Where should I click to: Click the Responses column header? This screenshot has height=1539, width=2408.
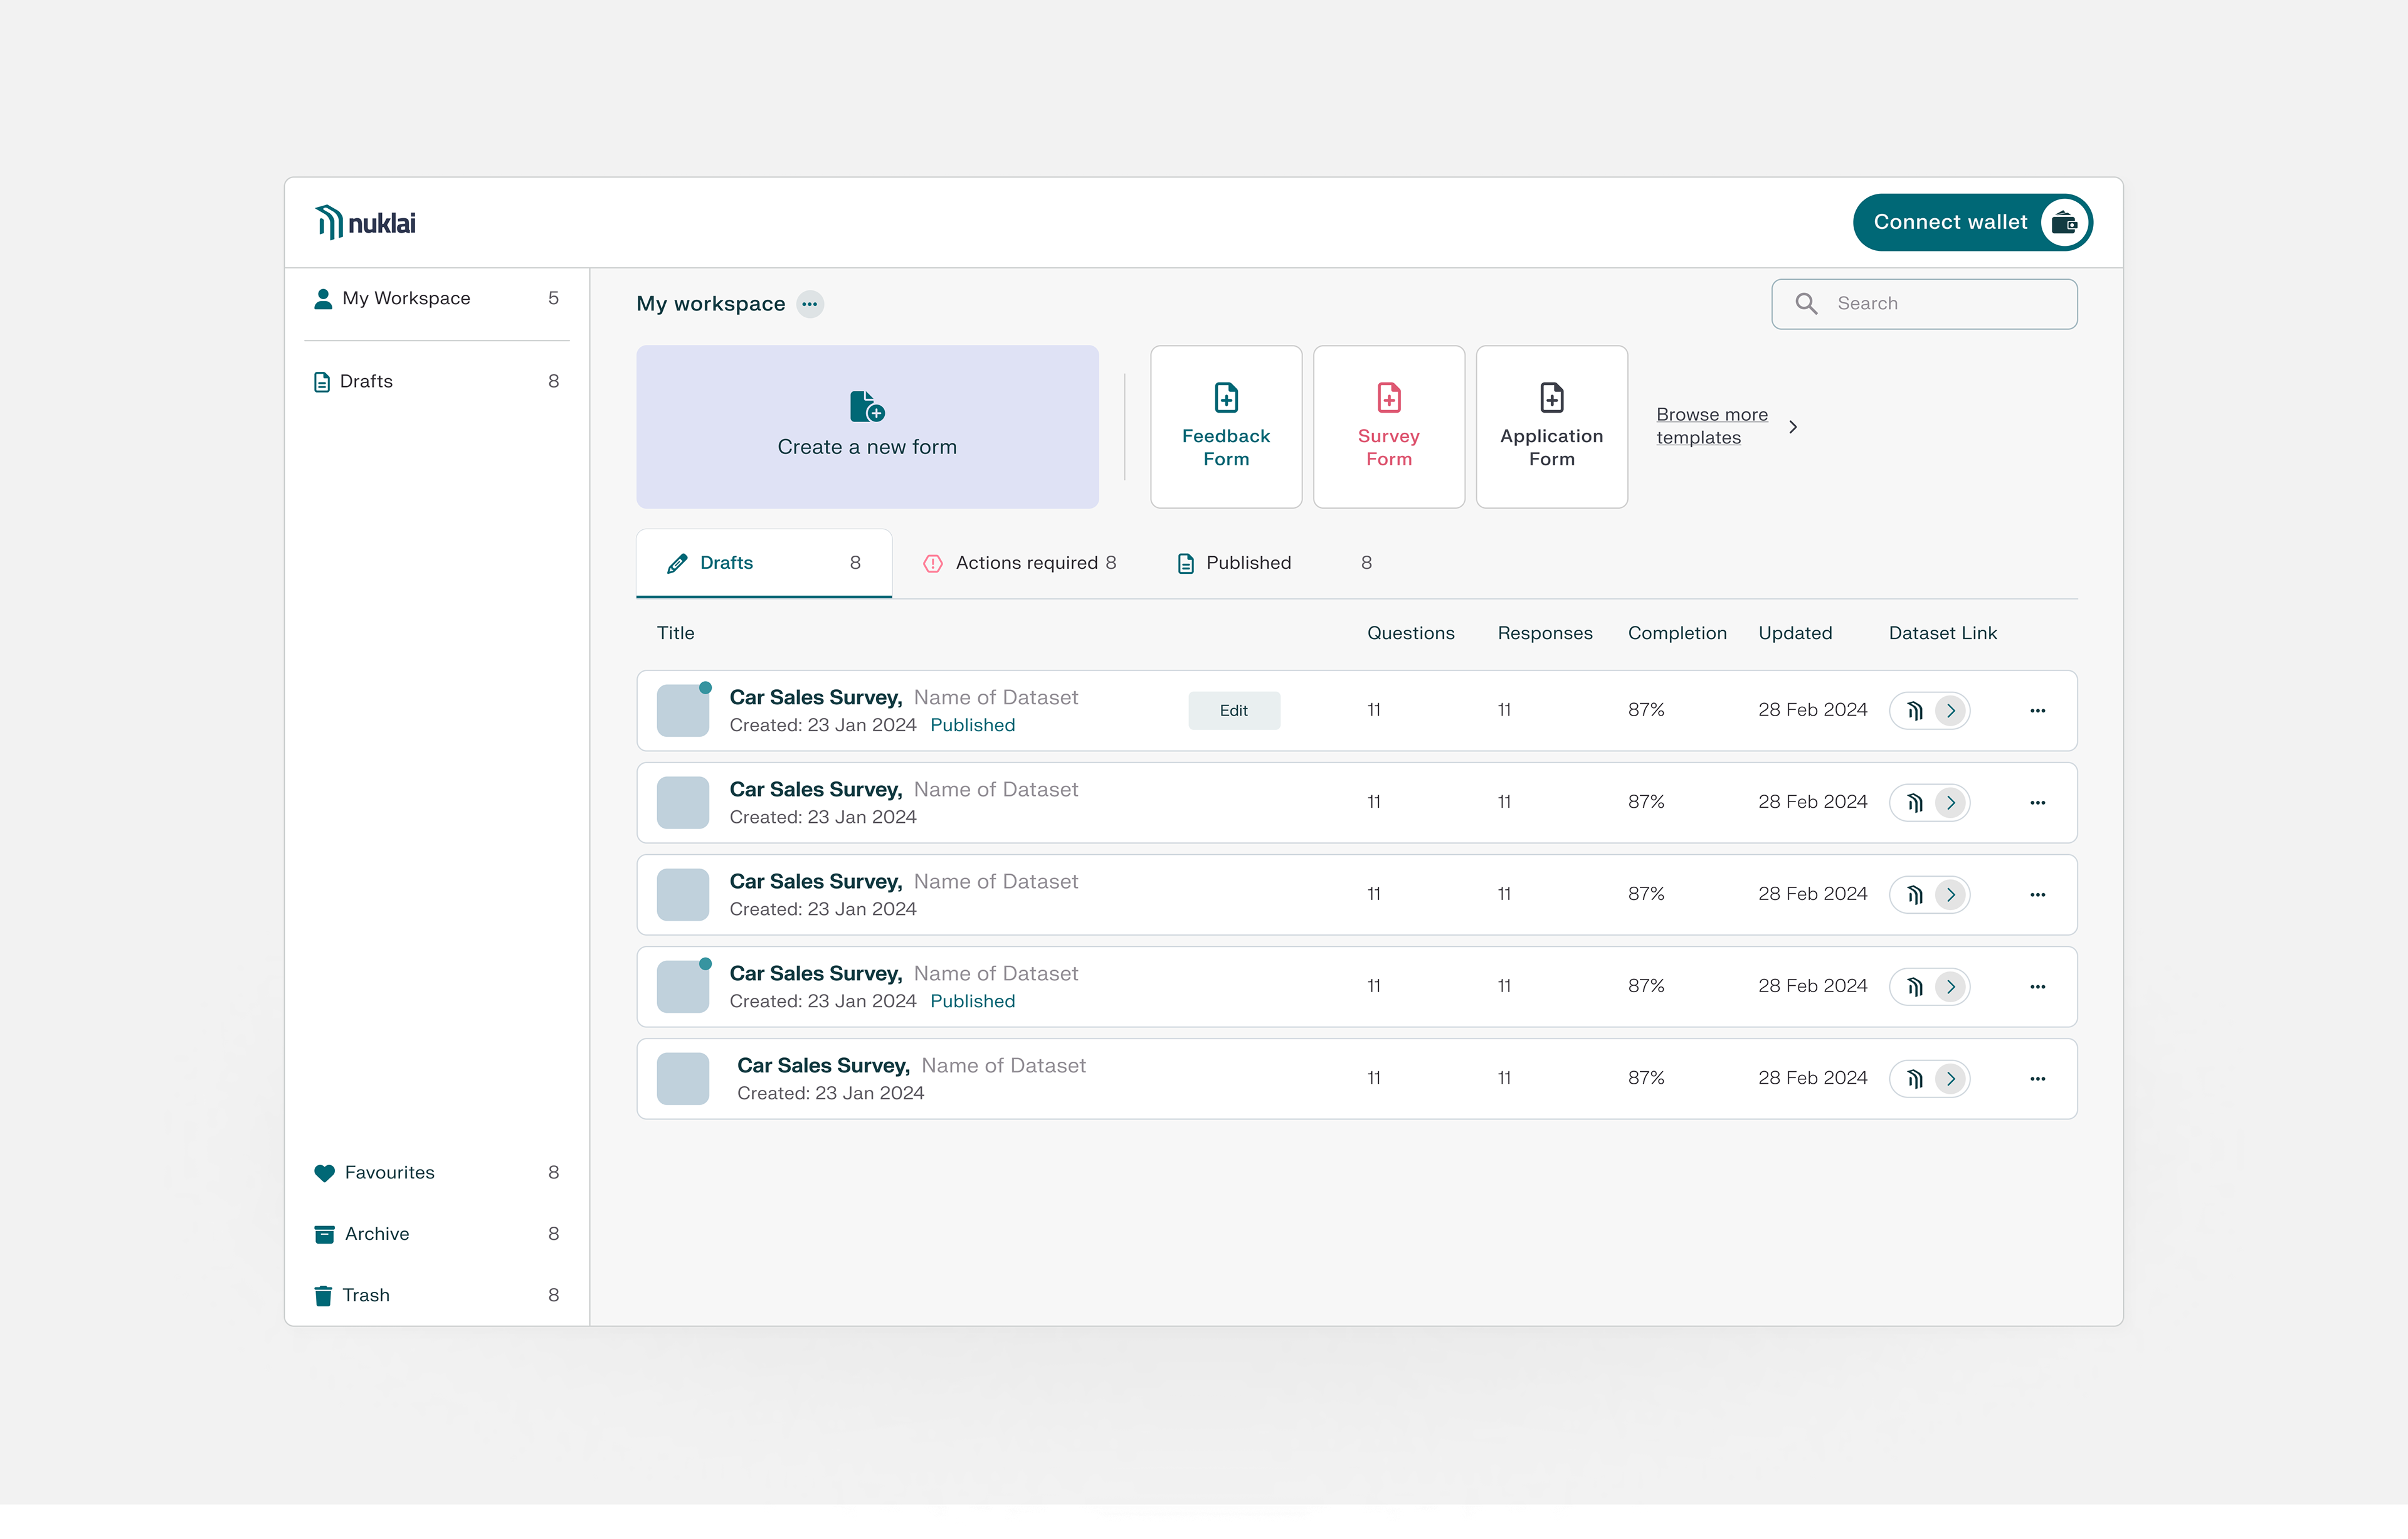point(1545,633)
